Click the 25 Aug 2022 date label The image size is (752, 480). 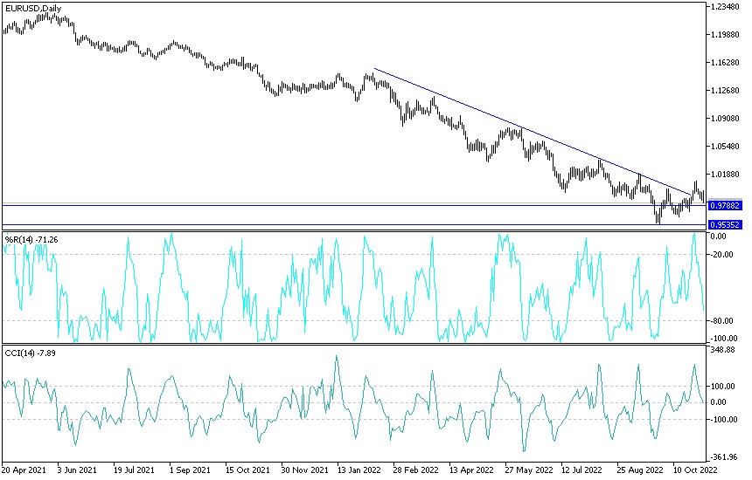[x=640, y=470]
